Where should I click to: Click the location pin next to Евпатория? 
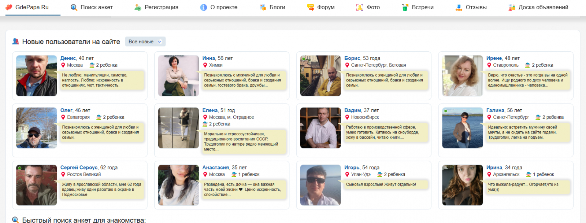(63, 117)
